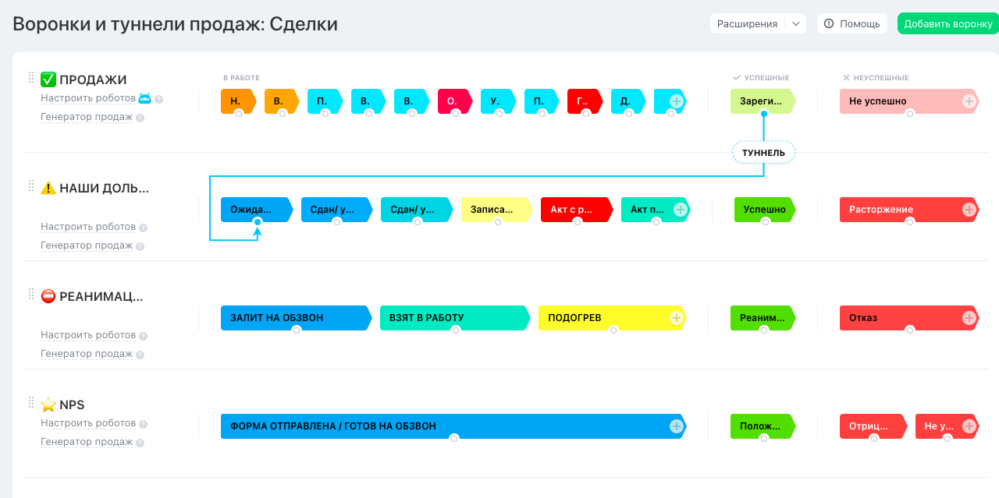Expand the Расширения dropdown arrow
The width and height of the screenshot is (999, 498).
(x=796, y=24)
